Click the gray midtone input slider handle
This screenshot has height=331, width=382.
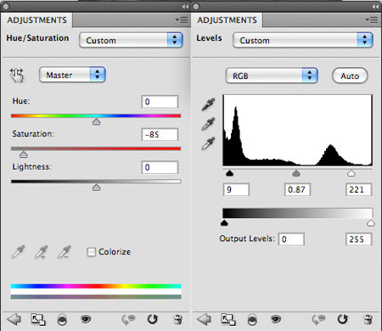pyautogui.click(x=296, y=173)
